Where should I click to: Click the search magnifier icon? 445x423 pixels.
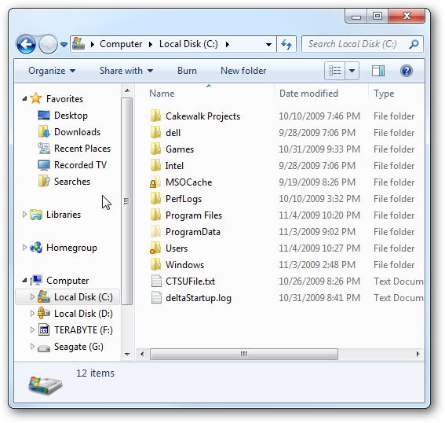(x=414, y=44)
